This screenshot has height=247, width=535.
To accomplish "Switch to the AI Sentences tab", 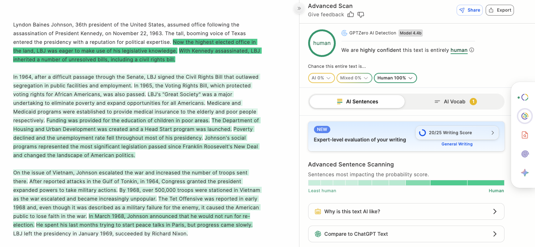I will 357,102.
